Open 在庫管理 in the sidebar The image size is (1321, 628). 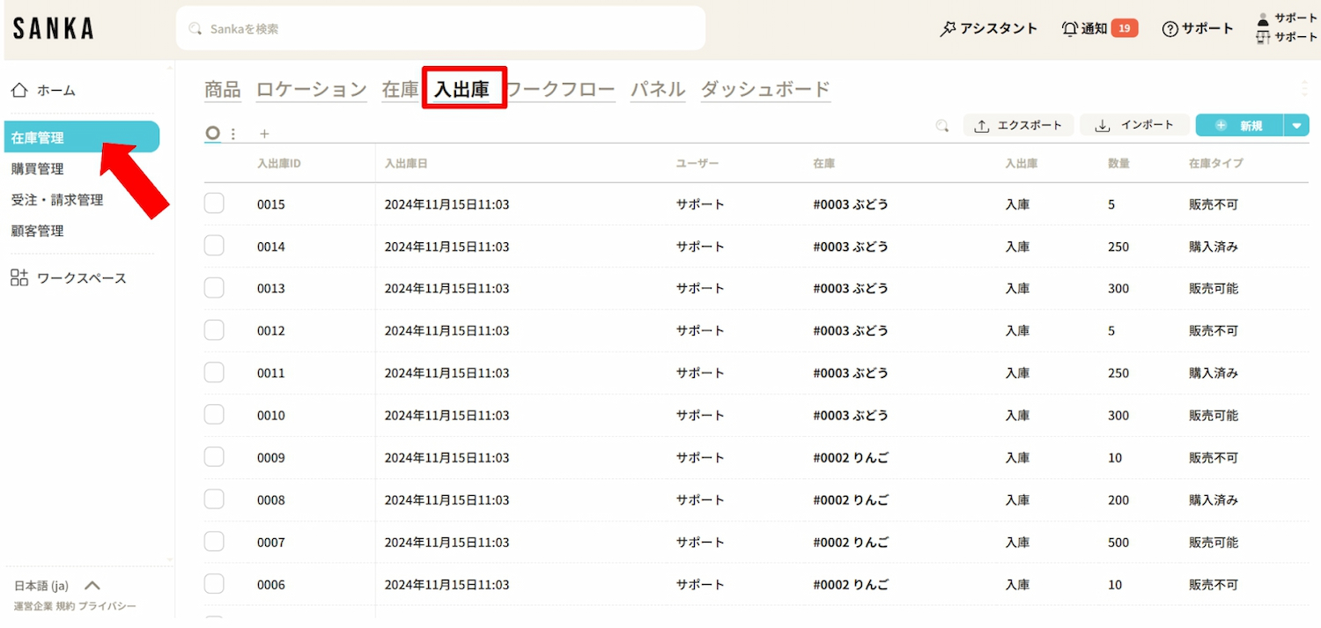(82, 137)
